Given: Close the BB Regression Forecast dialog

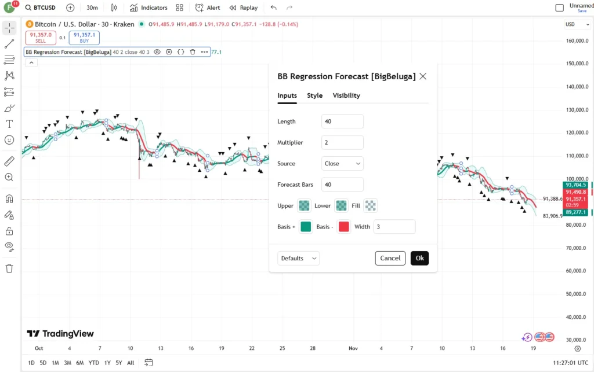Looking at the screenshot, I should 423,76.
